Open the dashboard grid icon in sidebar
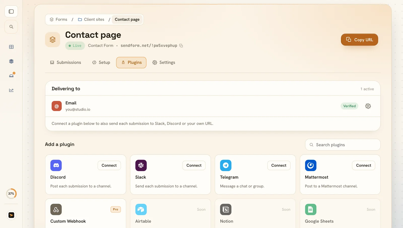 11,47
